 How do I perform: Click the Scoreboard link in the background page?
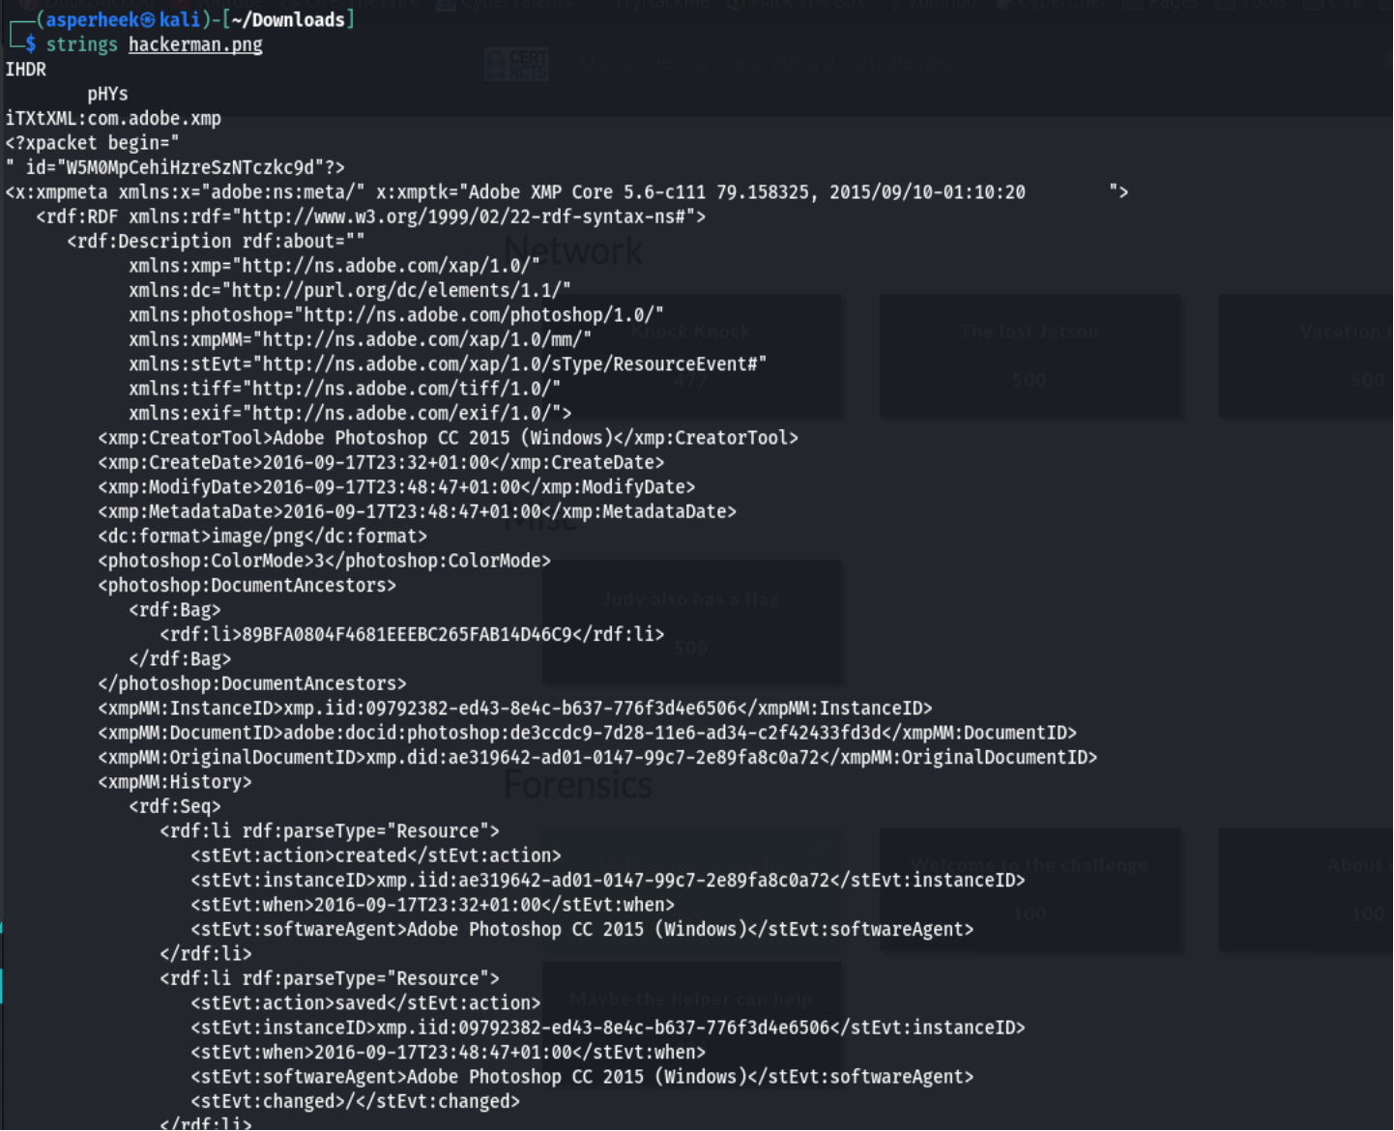[x=783, y=63]
